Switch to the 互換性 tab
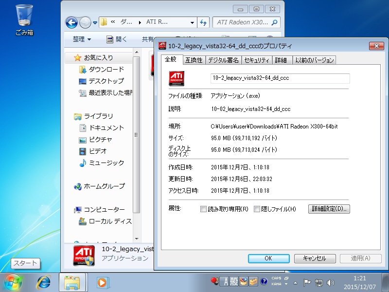 coord(194,60)
